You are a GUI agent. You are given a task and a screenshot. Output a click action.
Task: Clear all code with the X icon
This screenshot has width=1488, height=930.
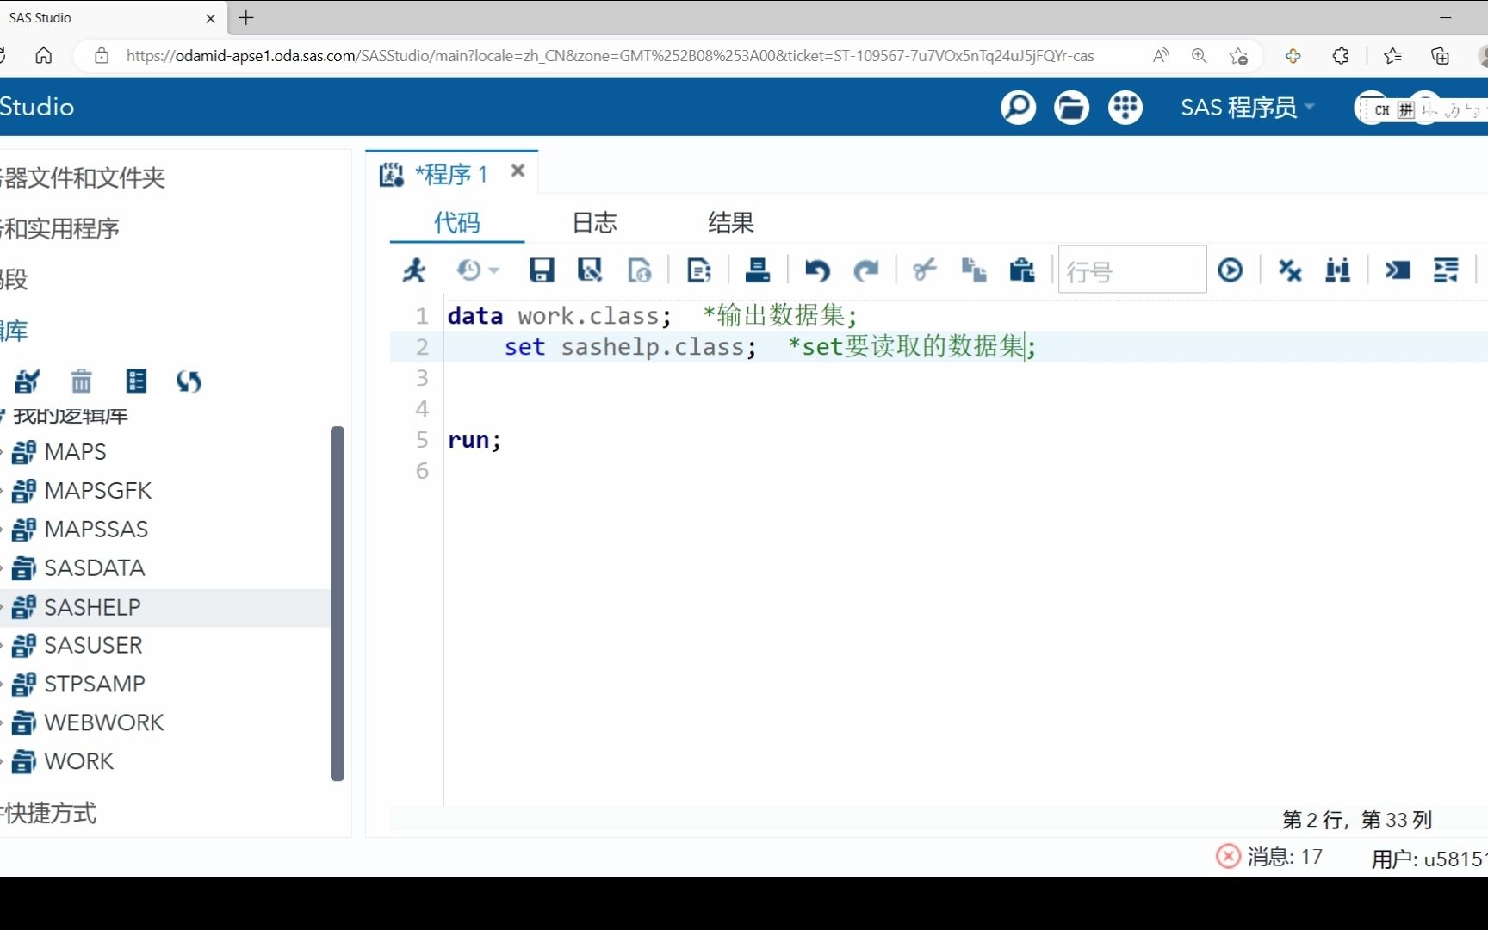point(1290,270)
